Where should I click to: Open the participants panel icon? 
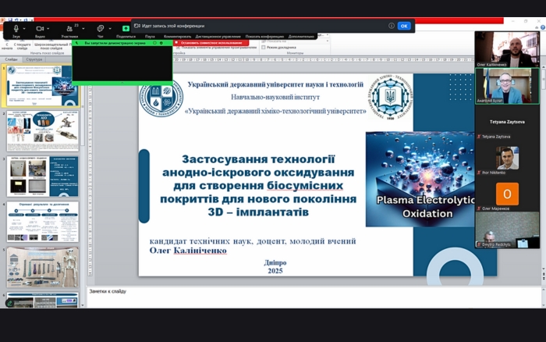click(69, 28)
